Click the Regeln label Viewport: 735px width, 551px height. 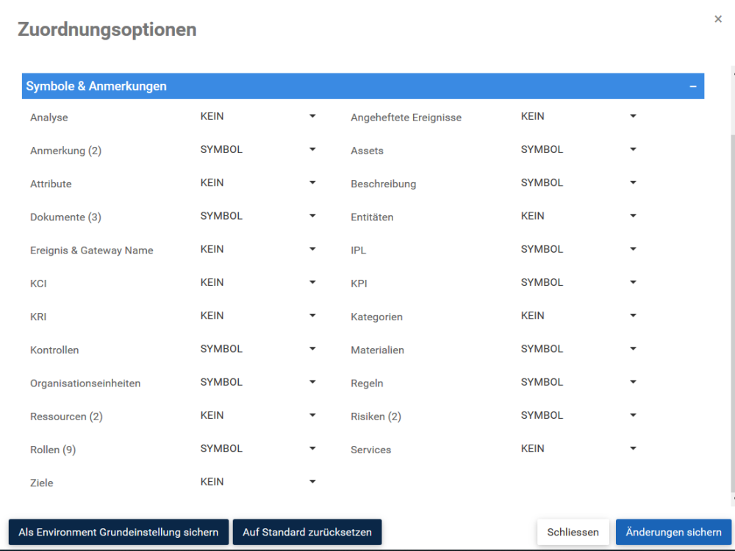tap(367, 383)
